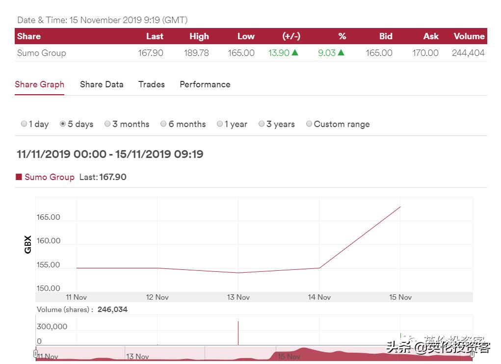Click the Share column header
This screenshot has width=501, height=364.
[x=29, y=36]
